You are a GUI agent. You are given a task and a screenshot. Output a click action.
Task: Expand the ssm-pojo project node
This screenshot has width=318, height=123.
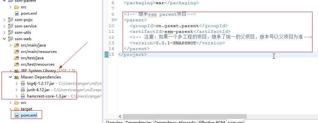(4, 20)
